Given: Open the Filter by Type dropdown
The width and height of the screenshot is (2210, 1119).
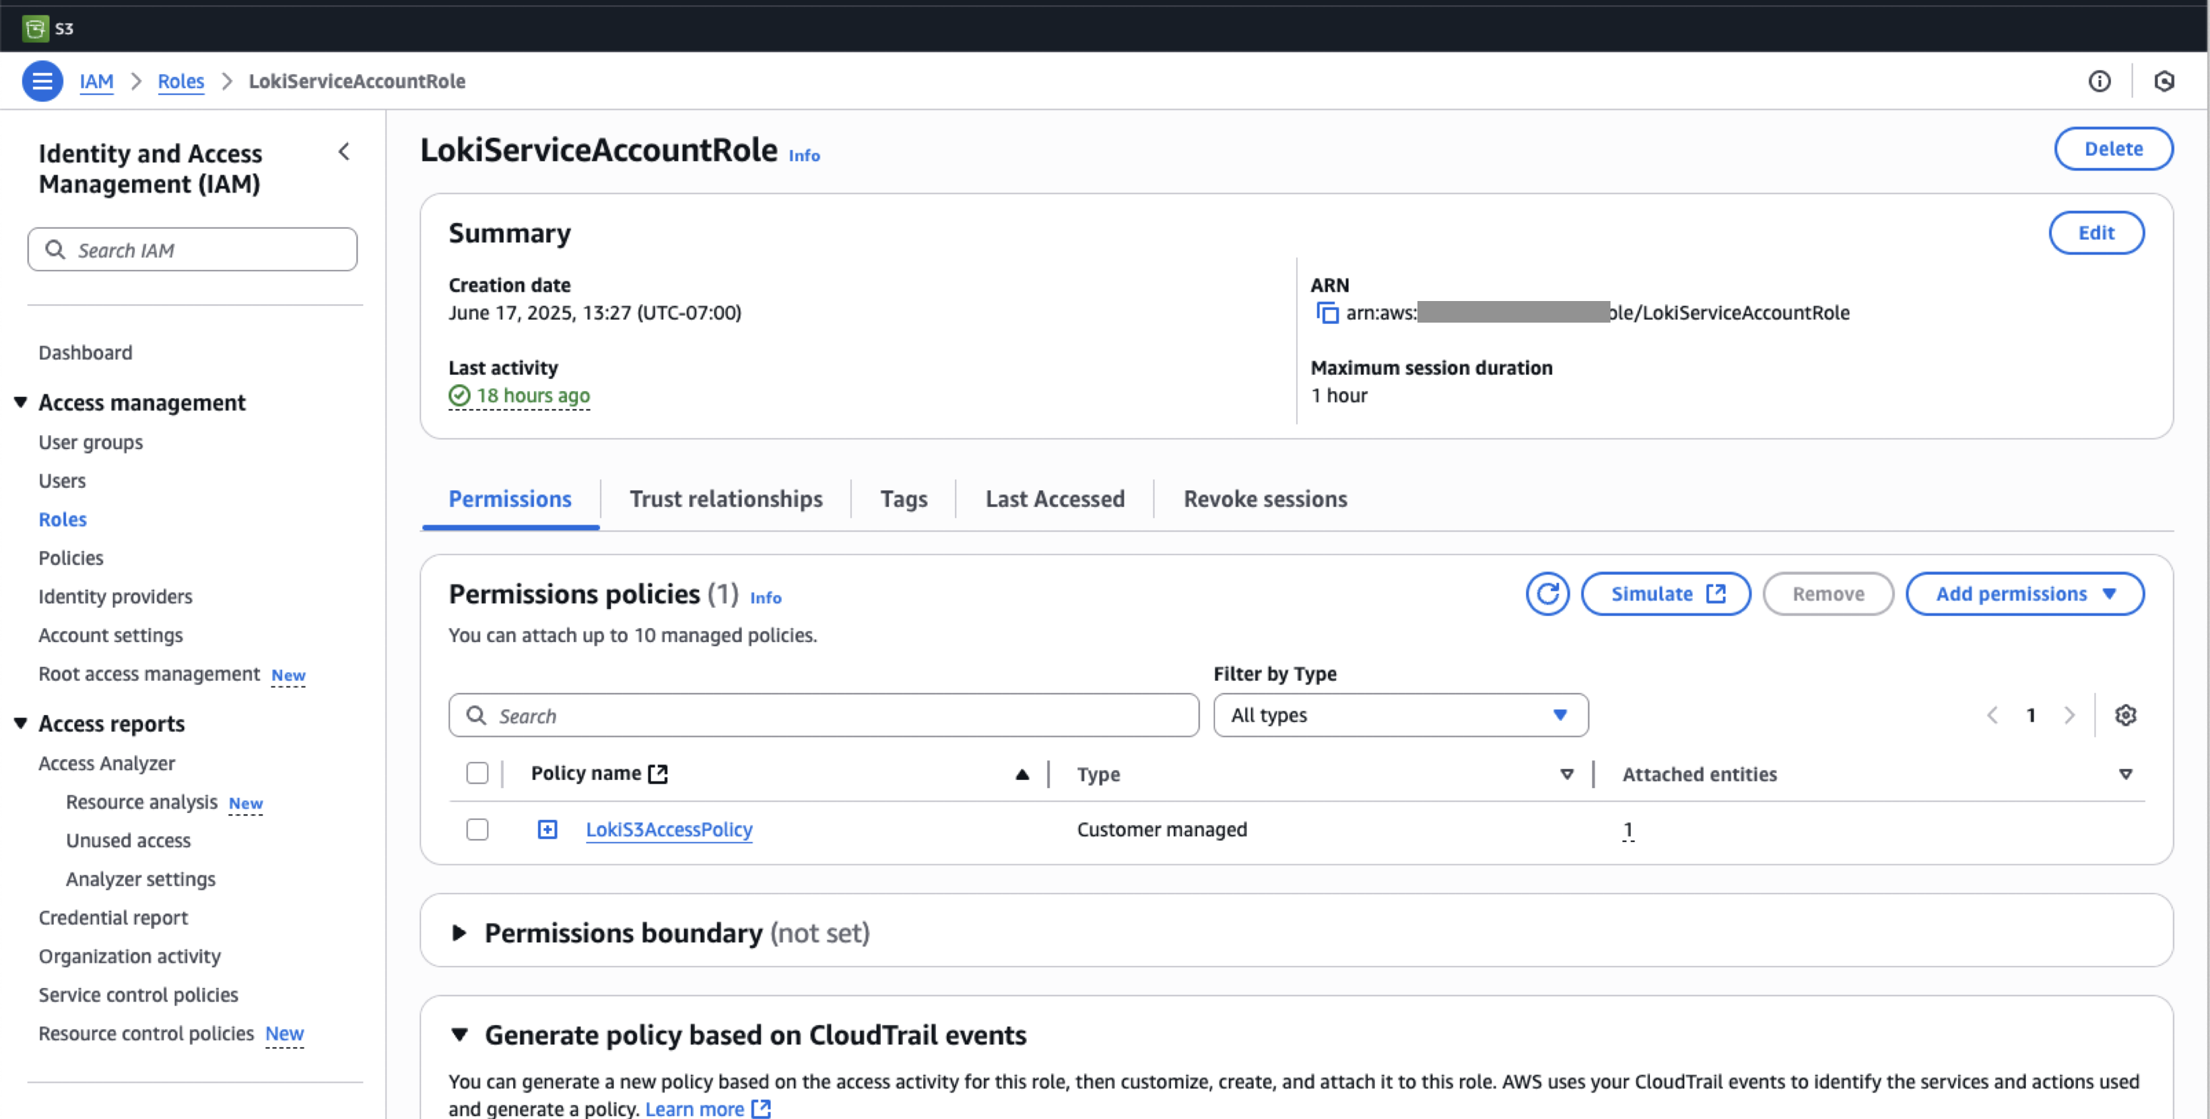Looking at the screenshot, I should pyautogui.click(x=1400, y=715).
